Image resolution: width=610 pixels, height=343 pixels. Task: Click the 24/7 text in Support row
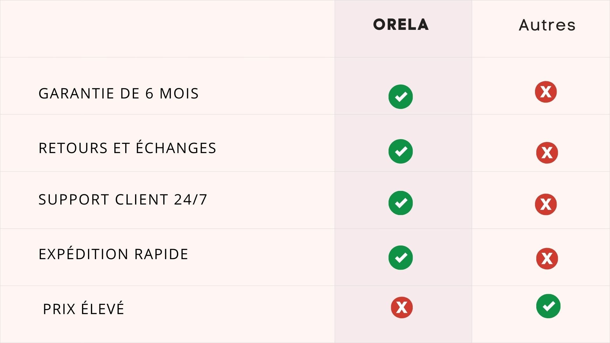(x=191, y=200)
